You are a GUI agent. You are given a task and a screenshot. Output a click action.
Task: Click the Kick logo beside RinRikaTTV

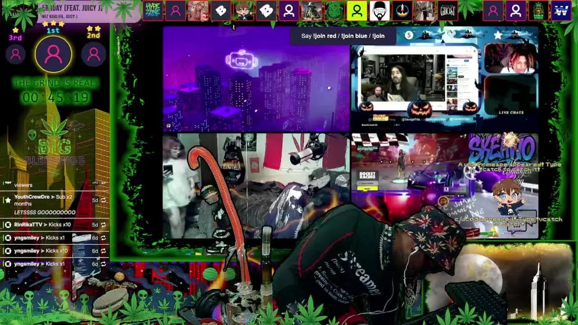8,224
